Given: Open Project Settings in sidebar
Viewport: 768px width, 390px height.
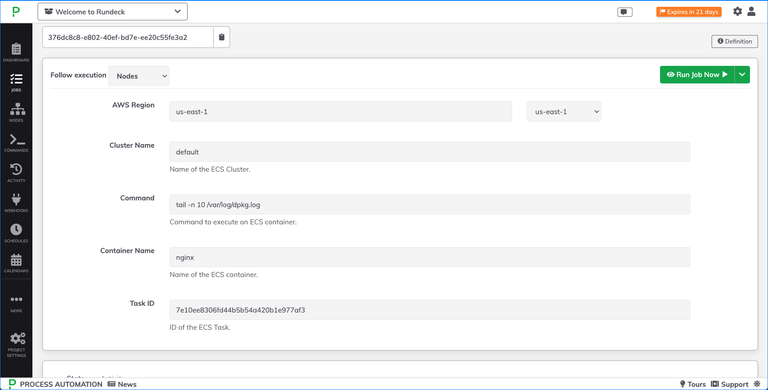Looking at the screenshot, I should point(16,345).
